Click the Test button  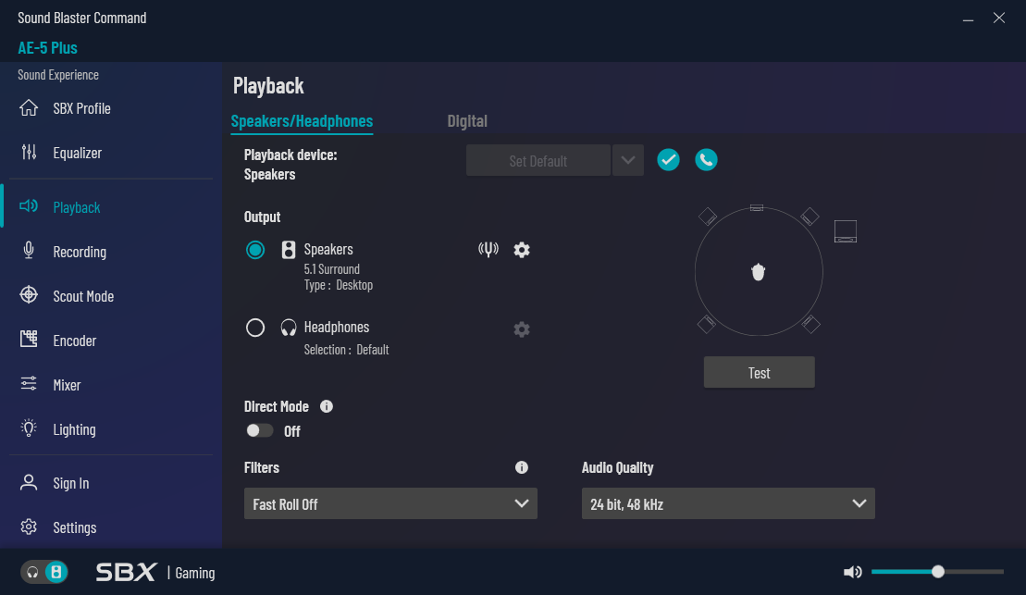[759, 372]
